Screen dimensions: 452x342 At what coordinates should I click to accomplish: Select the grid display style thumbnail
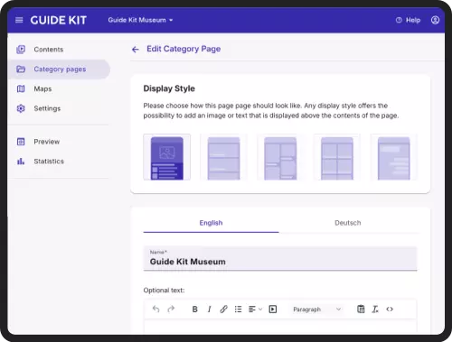(337, 157)
